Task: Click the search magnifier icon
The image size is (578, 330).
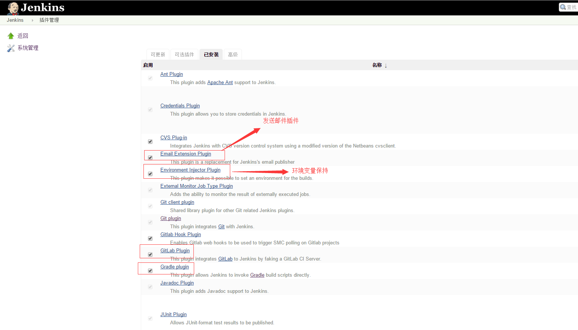Action: click(563, 7)
